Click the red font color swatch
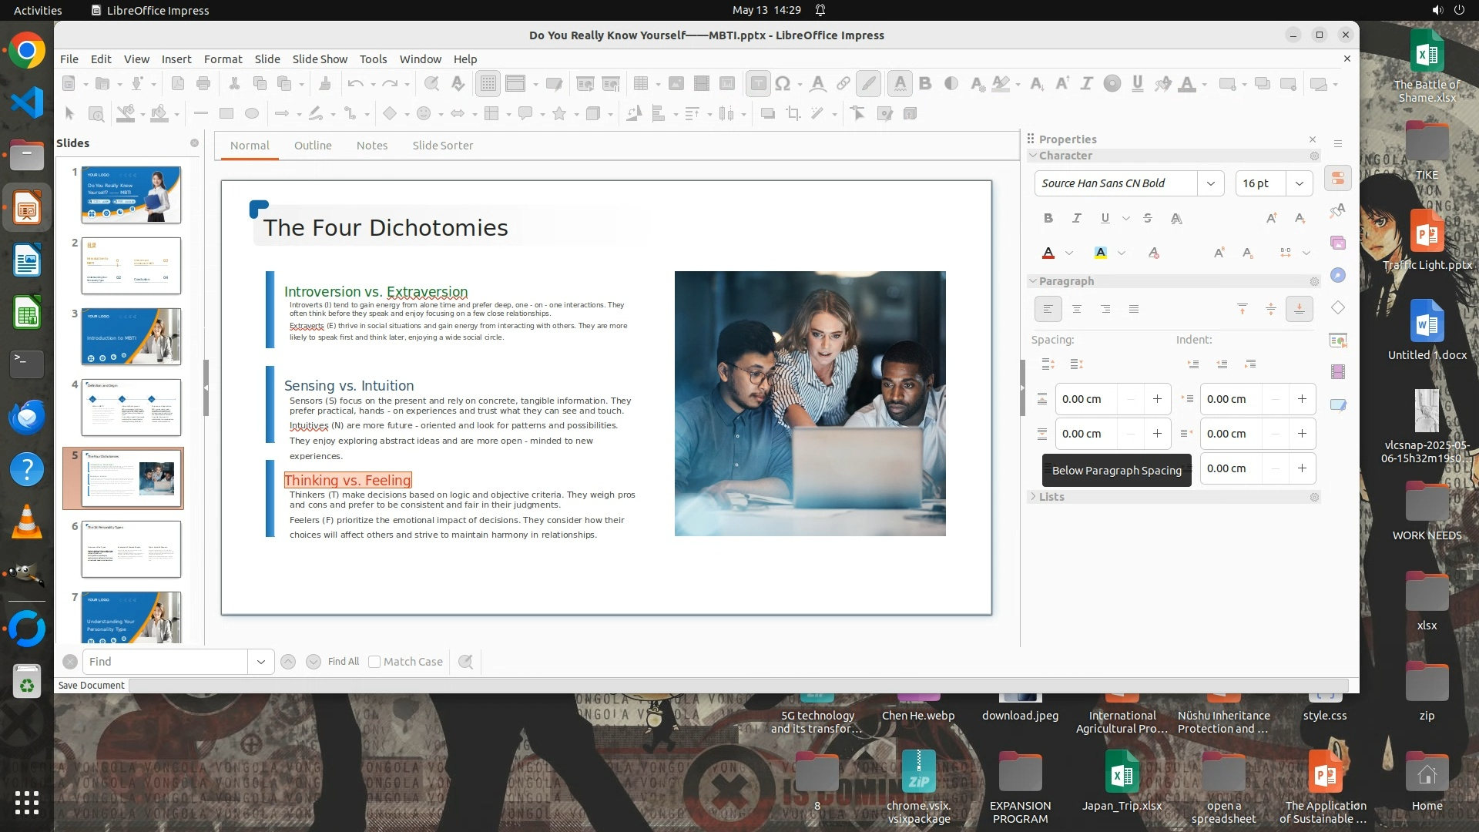 (1048, 253)
